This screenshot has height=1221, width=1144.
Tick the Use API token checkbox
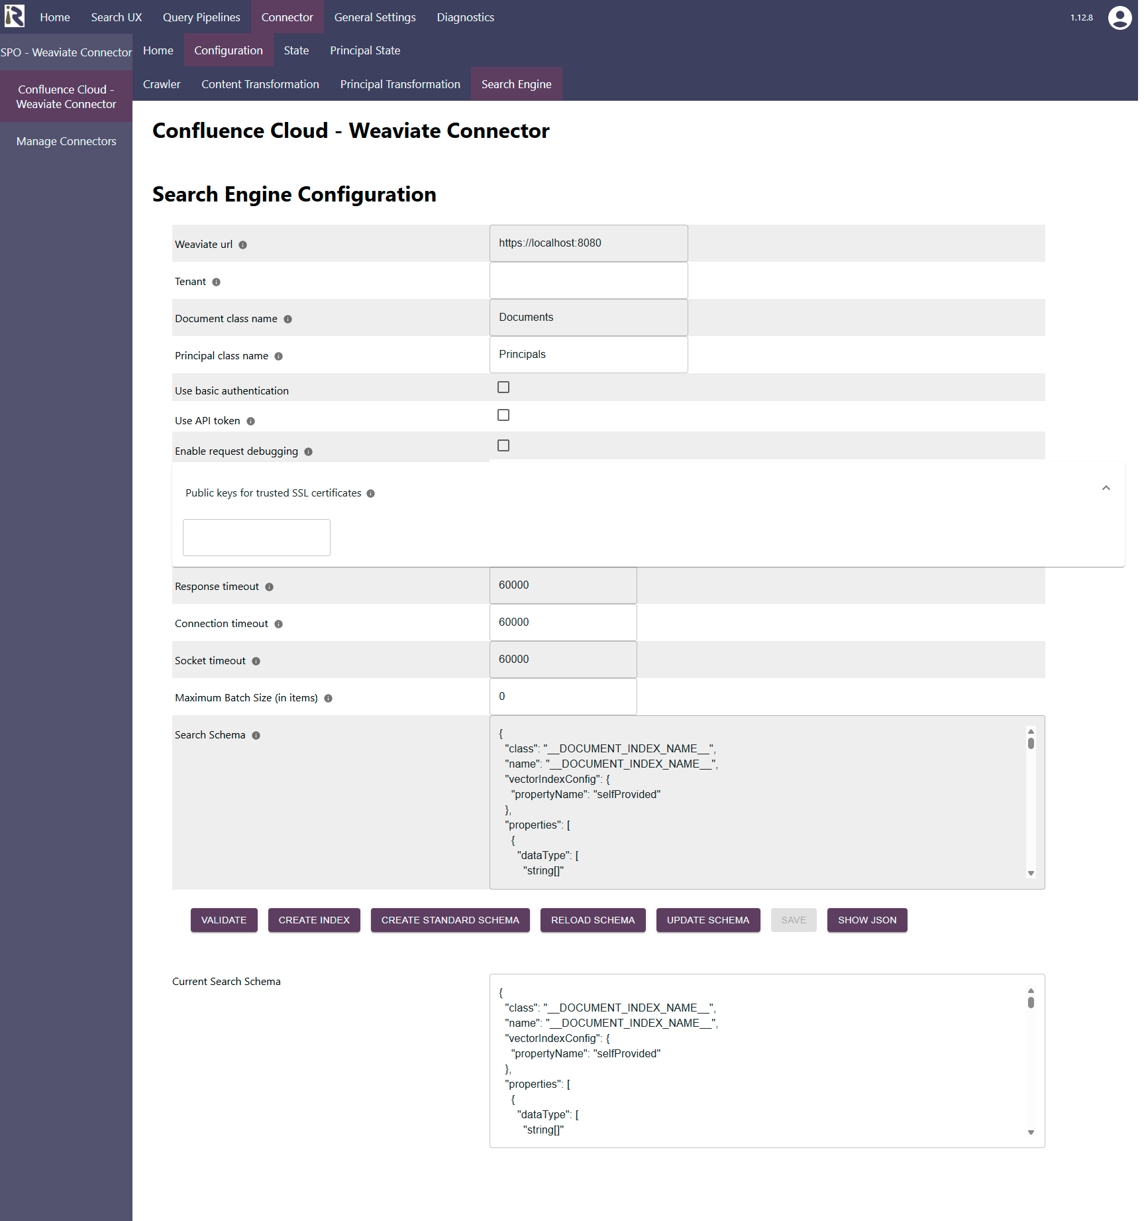[503, 416]
